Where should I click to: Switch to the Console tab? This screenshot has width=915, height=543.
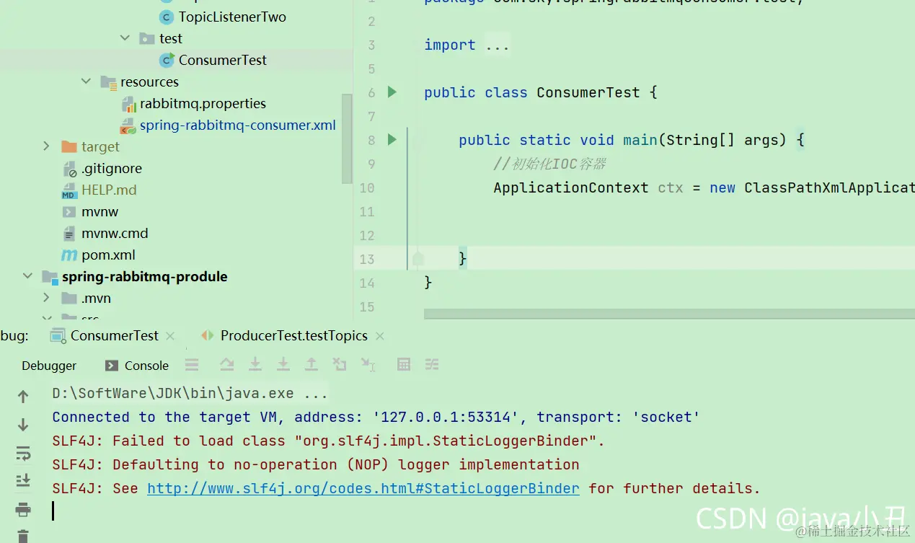point(137,366)
